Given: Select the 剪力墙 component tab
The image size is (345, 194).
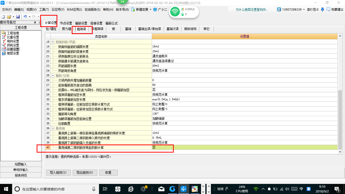Looking at the screenshot, I should (x=67, y=29).
